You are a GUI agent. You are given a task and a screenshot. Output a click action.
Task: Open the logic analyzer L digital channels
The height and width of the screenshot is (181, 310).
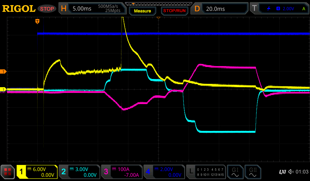[206, 172]
